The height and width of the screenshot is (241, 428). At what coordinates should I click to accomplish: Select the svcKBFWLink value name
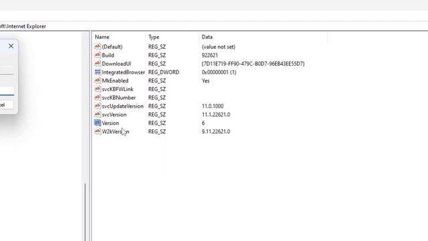click(x=118, y=89)
